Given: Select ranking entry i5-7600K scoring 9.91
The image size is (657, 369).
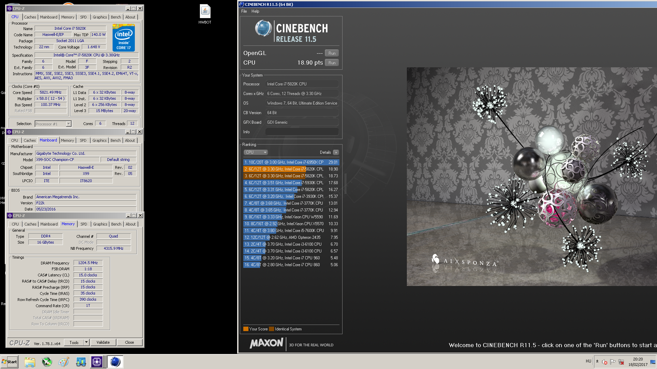Looking at the screenshot, I should [x=291, y=231].
